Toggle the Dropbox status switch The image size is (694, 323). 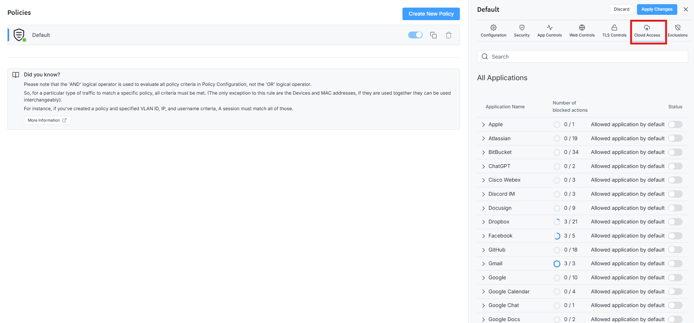click(x=675, y=222)
